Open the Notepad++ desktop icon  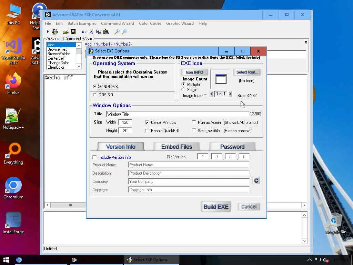(x=13, y=119)
